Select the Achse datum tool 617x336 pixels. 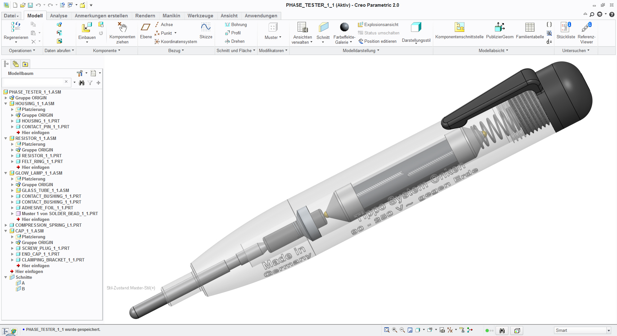tap(164, 24)
